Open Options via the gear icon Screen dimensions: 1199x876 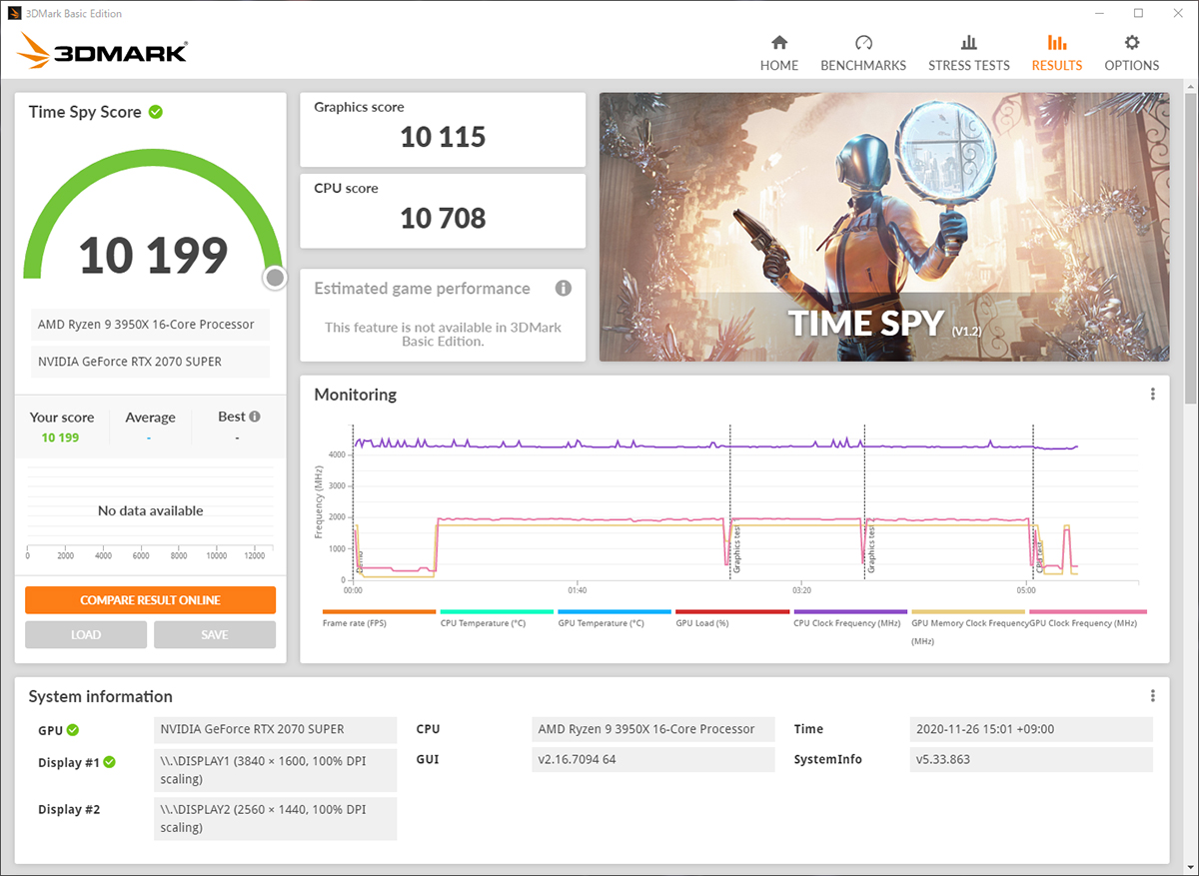coord(1131,43)
